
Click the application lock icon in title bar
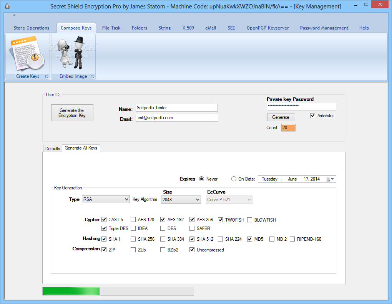click(x=8, y=6)
